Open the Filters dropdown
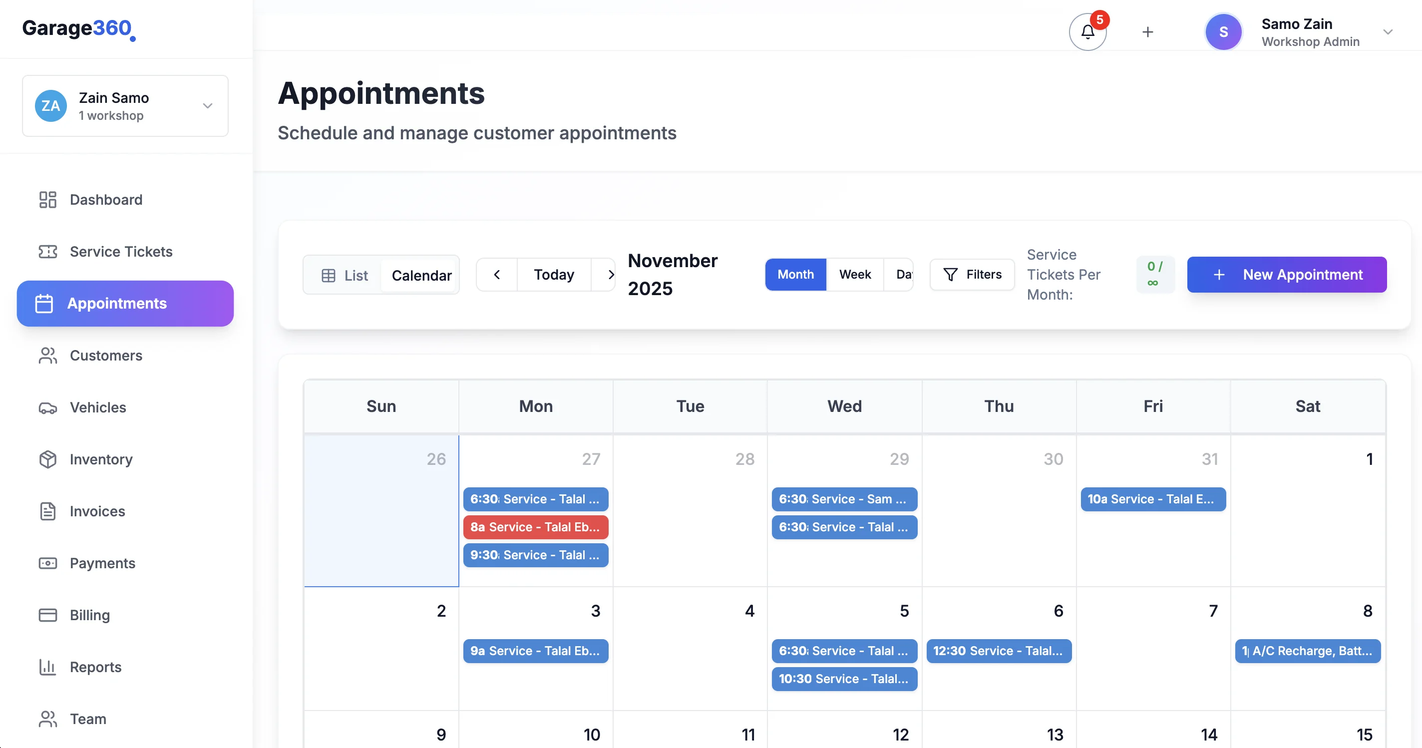Viewport: 1422px width, 748px height. tap(972, 274)
